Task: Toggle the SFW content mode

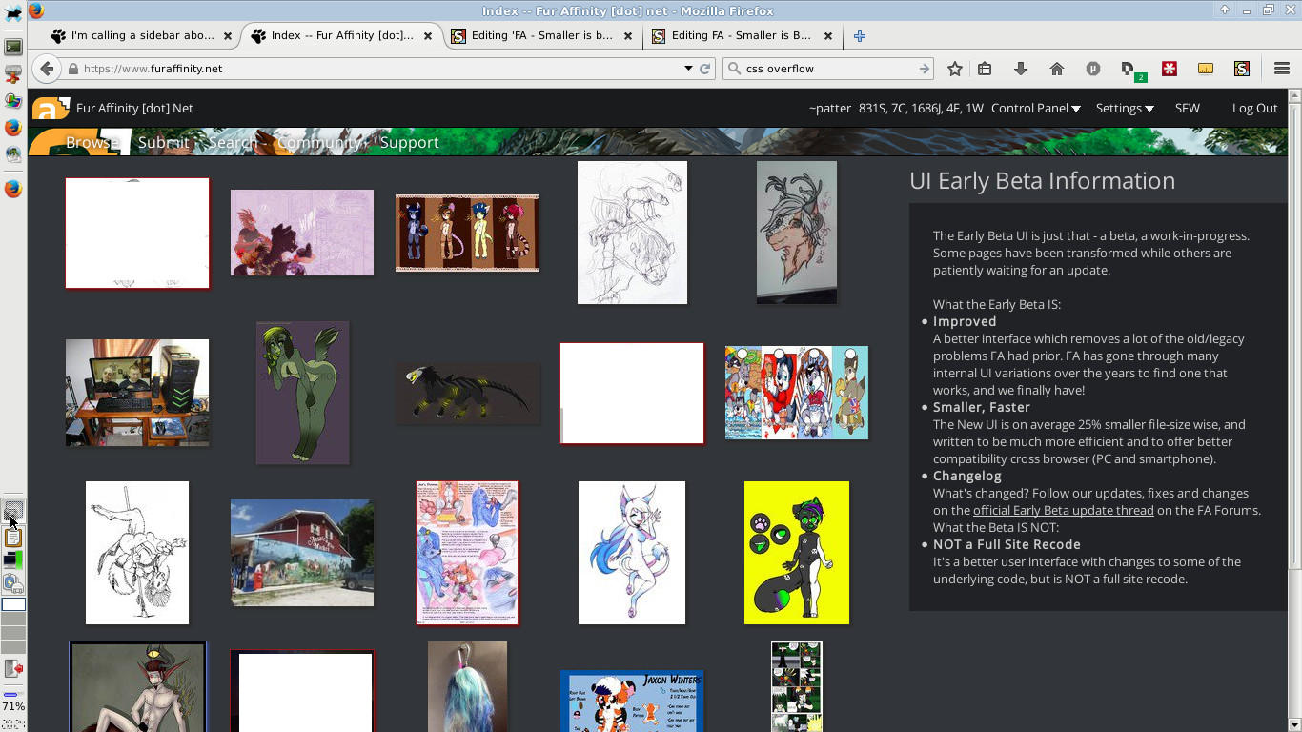Action: click(x=1187, y=109)
